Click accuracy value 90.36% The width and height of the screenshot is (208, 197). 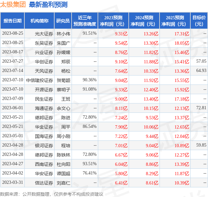tap(90, 80)
